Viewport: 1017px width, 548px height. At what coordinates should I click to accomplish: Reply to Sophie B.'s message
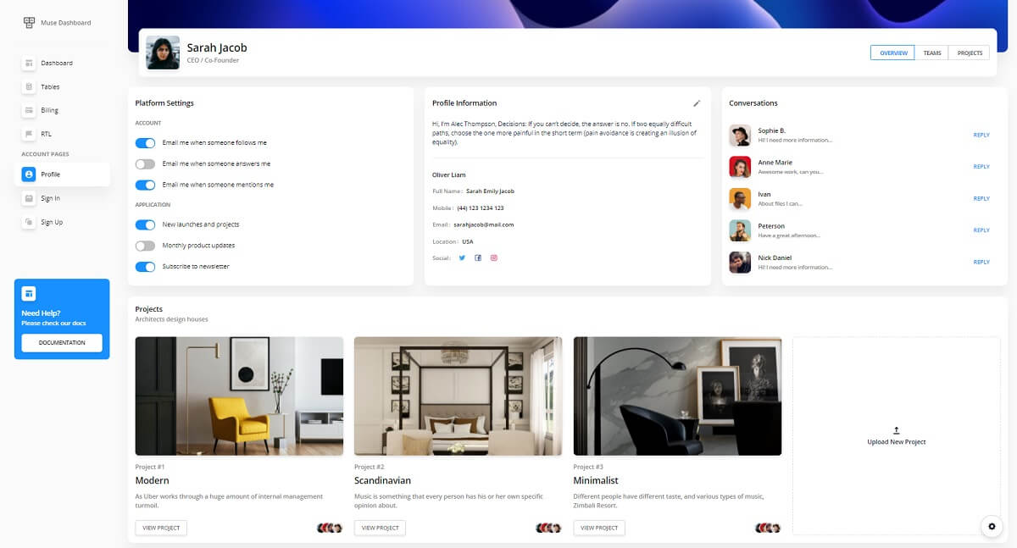coord(981,135)
